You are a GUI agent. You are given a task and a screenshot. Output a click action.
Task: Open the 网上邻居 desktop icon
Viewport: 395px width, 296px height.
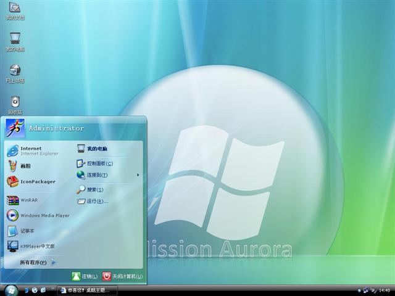pyautogui.click(x=15, y=74)
